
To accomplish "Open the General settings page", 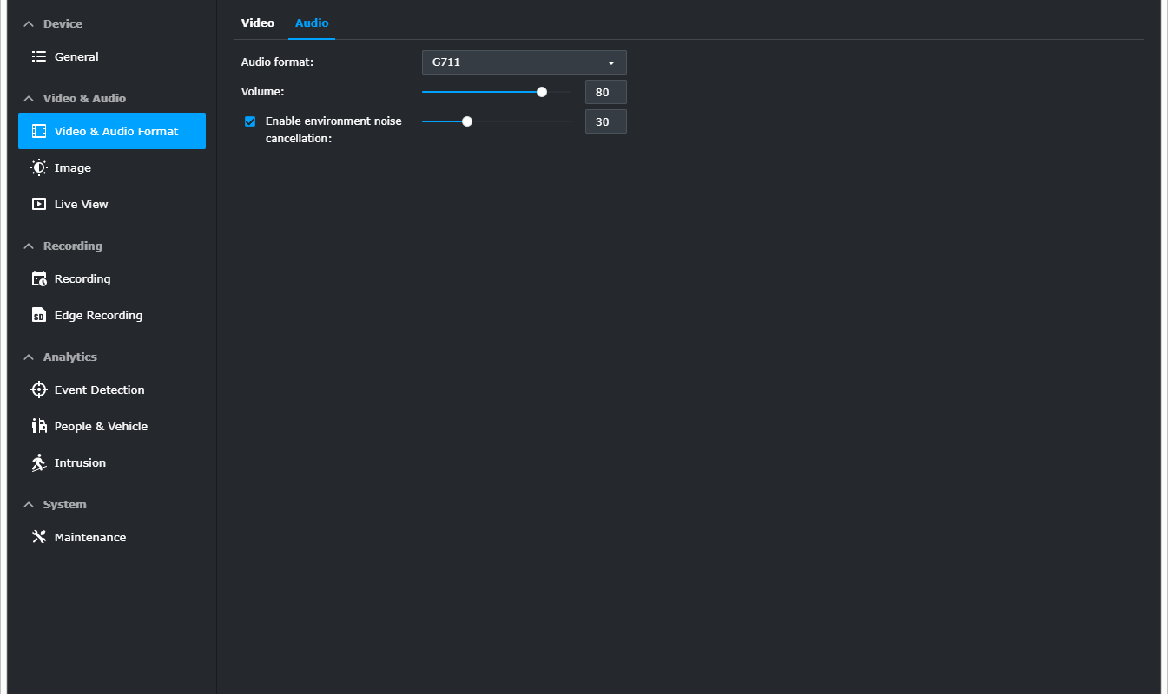I will 112,56.
